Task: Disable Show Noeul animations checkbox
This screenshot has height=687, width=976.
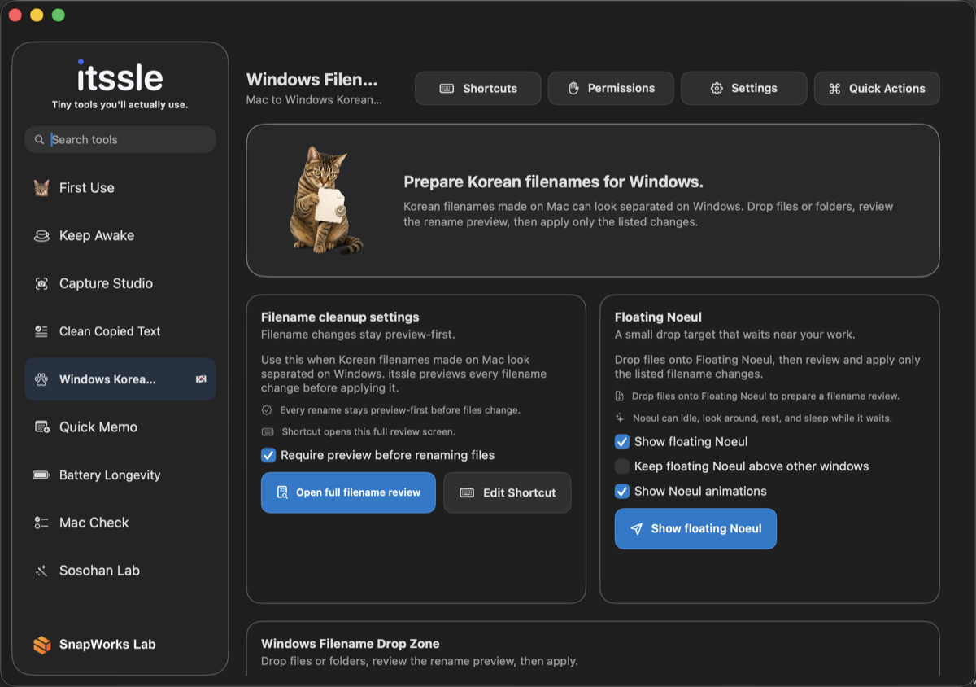Action: tap(622, 492)
